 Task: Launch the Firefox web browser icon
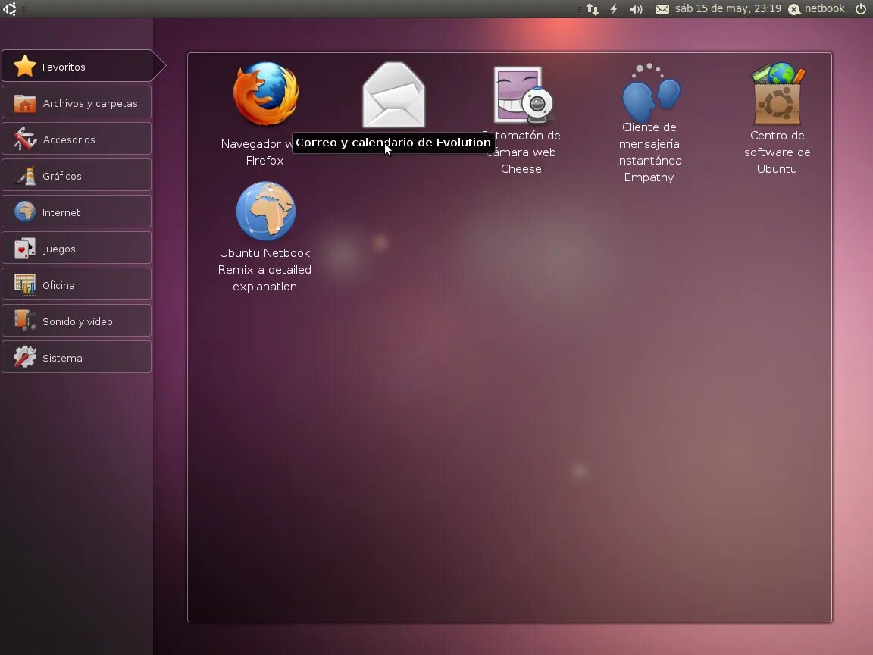tap(265, 94)
